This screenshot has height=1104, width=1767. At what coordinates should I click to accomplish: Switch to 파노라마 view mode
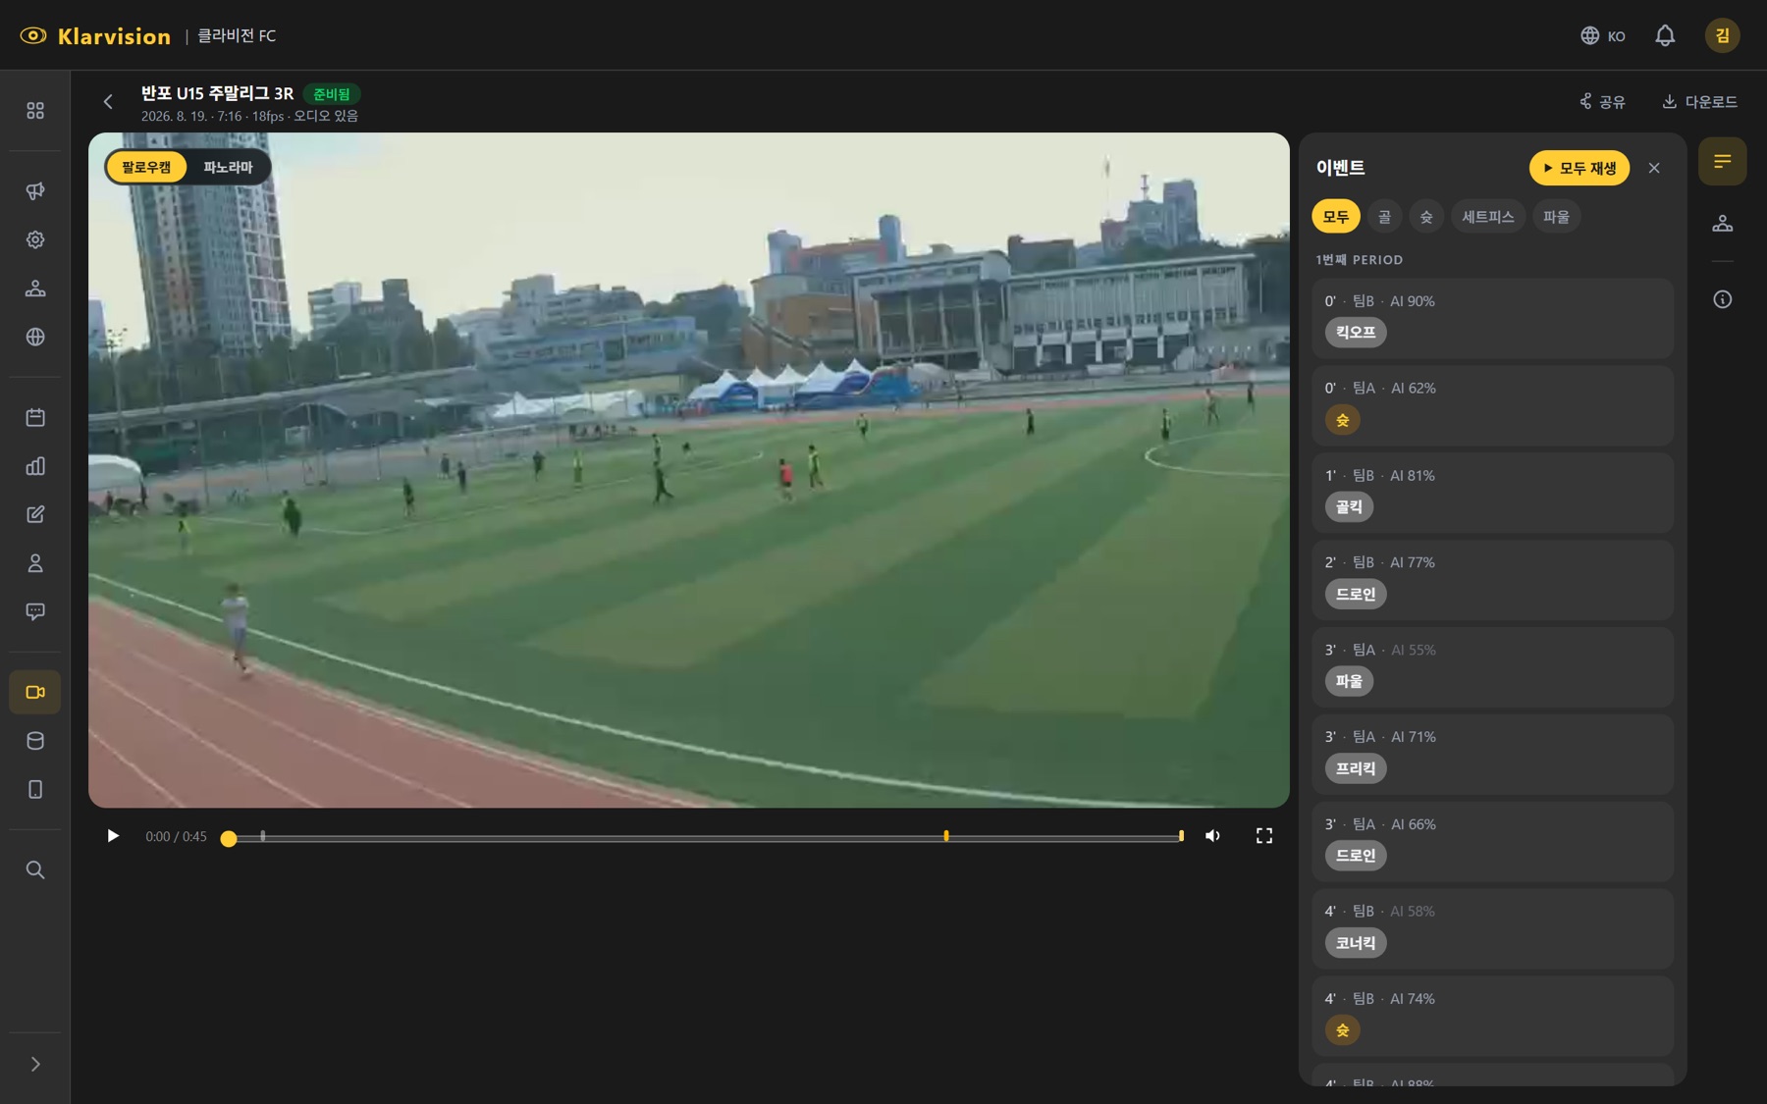tap(228, 167)
